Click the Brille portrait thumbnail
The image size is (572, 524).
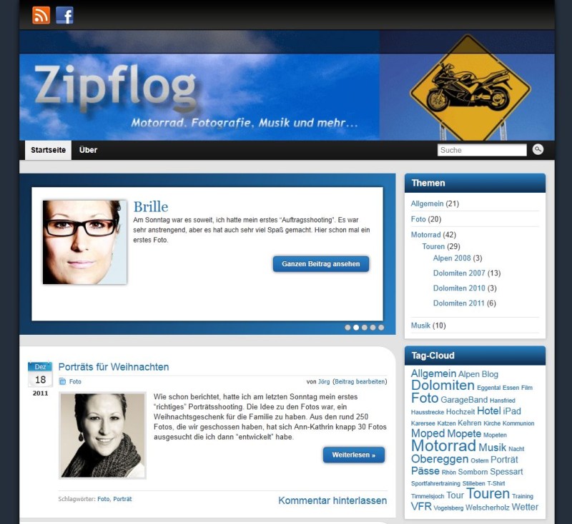(84, 242)
